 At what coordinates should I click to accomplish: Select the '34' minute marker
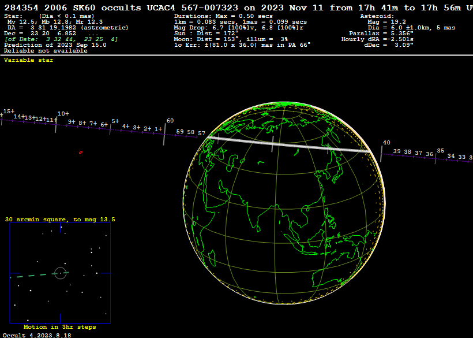[x=451, y=155]
